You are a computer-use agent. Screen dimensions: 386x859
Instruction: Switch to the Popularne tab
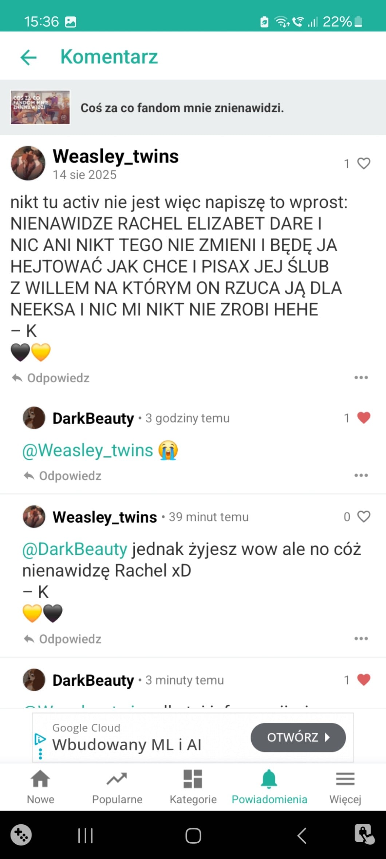(117, 787)
